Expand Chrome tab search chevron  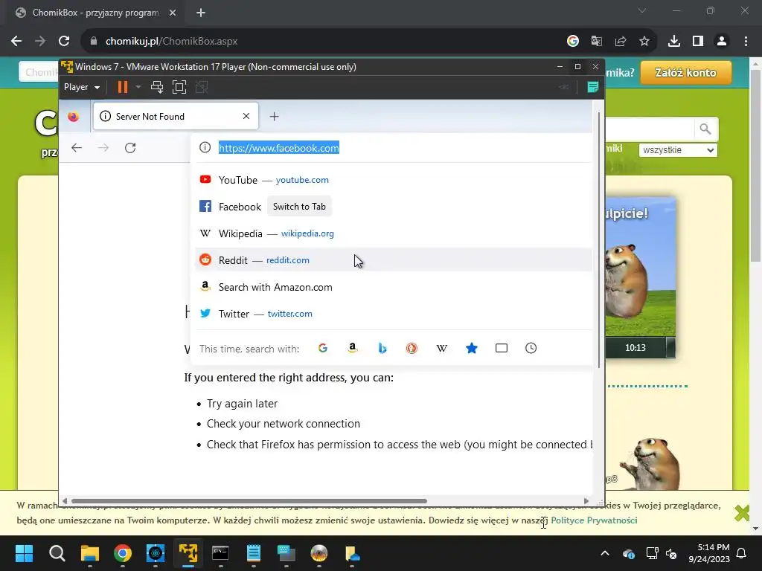[642, 10]
